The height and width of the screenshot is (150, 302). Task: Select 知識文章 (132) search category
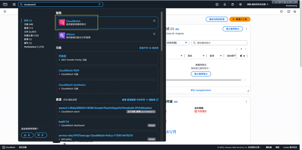31,36
